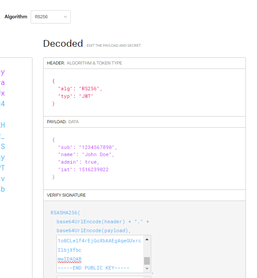Screen dimensions: 257x278
Task: Click the up arrow of public key scrollbar
Action: (x=147, y=240)
